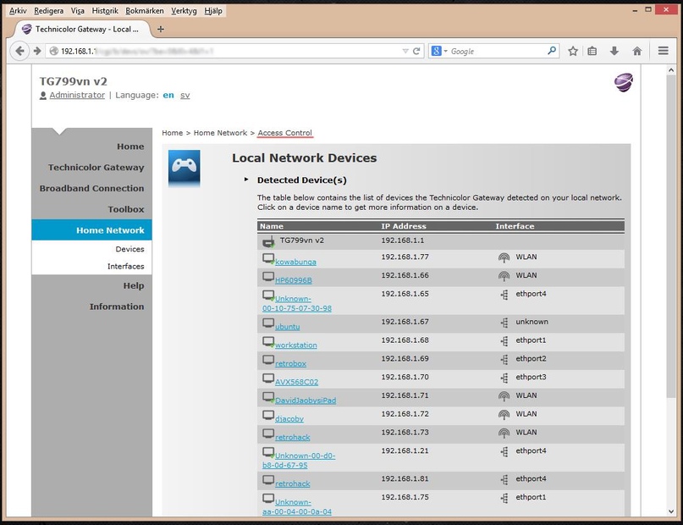Open the Bokmärken menu
This screenshot has height=525, width=683.
145,10
